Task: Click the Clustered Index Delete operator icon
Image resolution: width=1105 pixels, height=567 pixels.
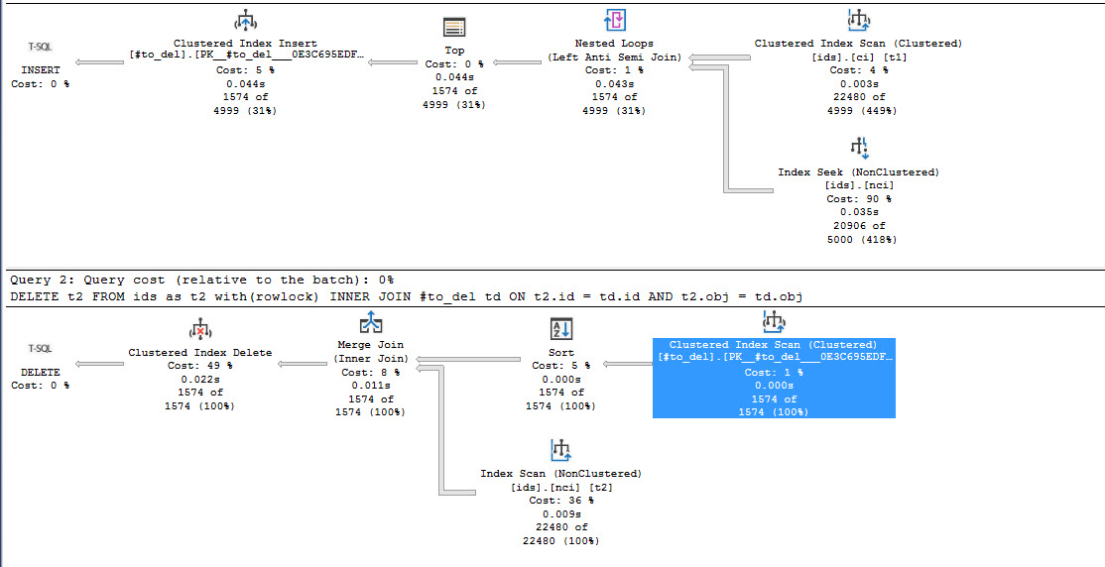Action: 200,330
